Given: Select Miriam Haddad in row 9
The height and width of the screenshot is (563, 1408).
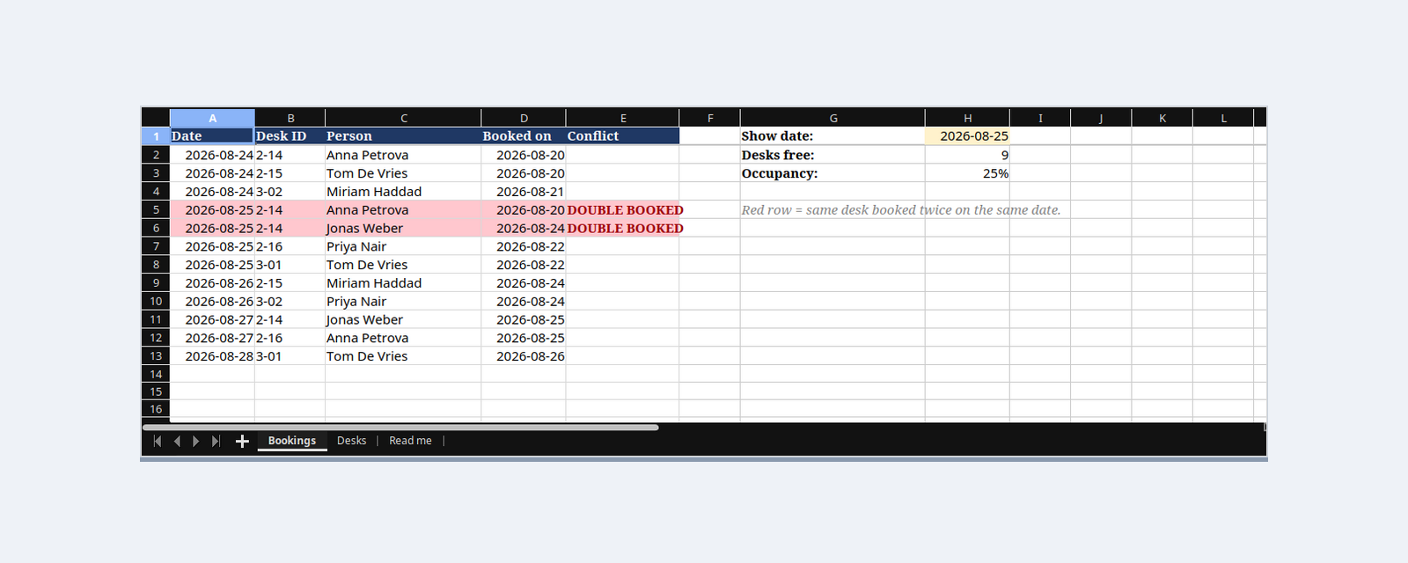Looking at the screenshot, I should pyautogui.click(x=403, y=283).
